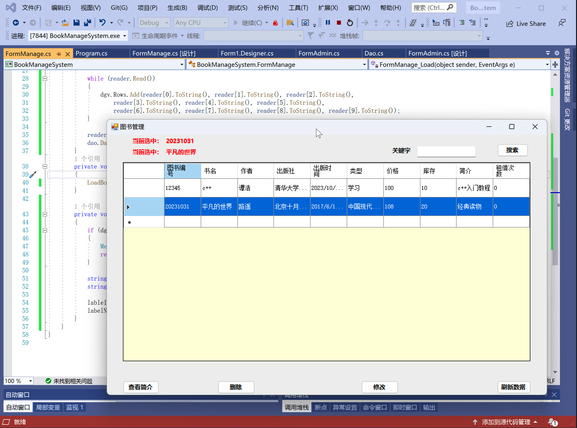The image size is (577, 428).
Task: Open the process BookManageSystem.exe dropdown
Action: click(125, 36)
